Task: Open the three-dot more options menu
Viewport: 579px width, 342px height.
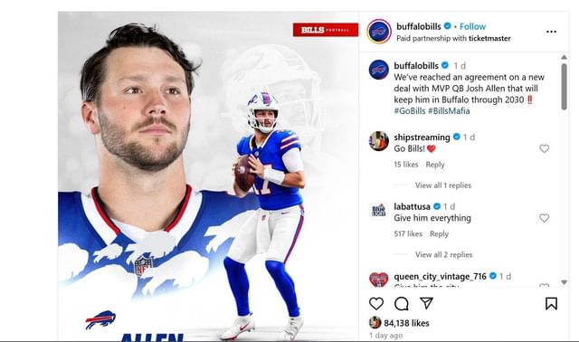Action: click(551, 32)
